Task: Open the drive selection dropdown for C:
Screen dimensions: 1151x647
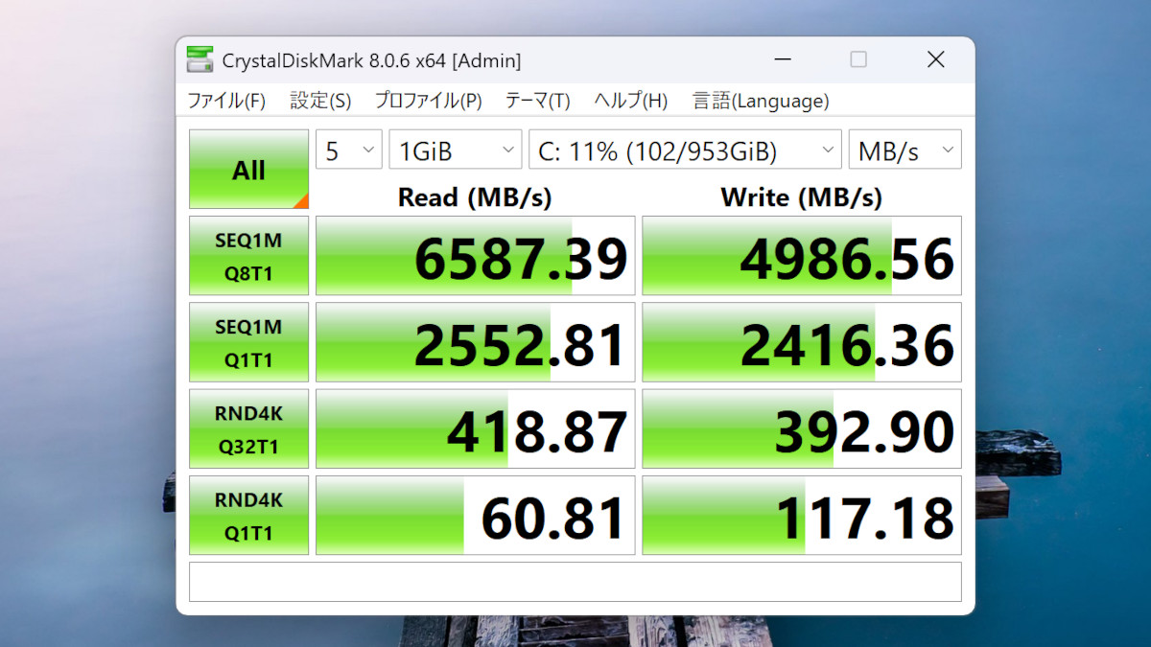Action: pyautogui.click(x=685, y=150)
